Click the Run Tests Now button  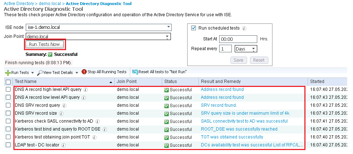[x=44, y=44]
